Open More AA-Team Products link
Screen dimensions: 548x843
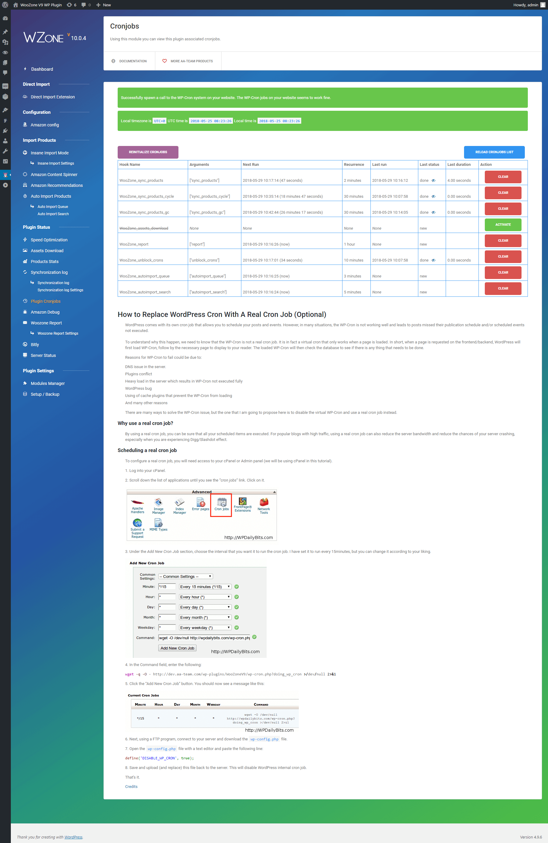(x=188, y=61)
